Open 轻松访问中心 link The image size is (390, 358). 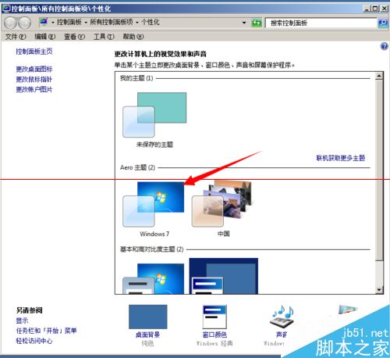[34, 341]
